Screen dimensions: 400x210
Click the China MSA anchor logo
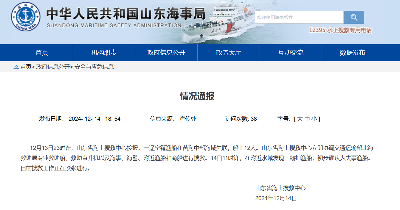pos(26,17)
